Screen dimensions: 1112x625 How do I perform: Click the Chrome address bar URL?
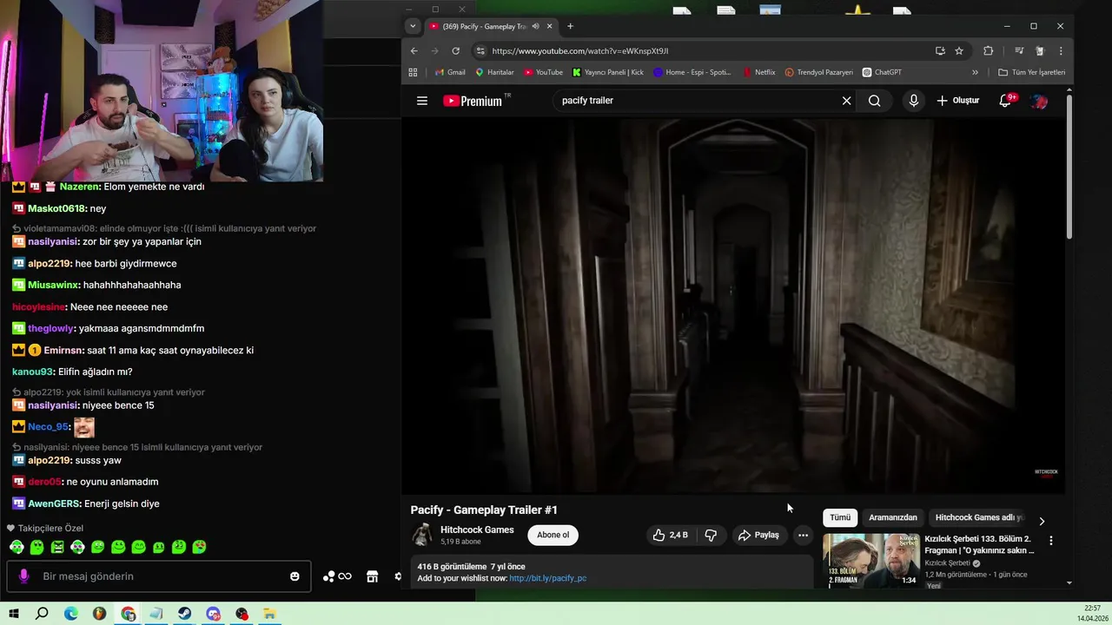pyautogui.click(x=580, y=51)
